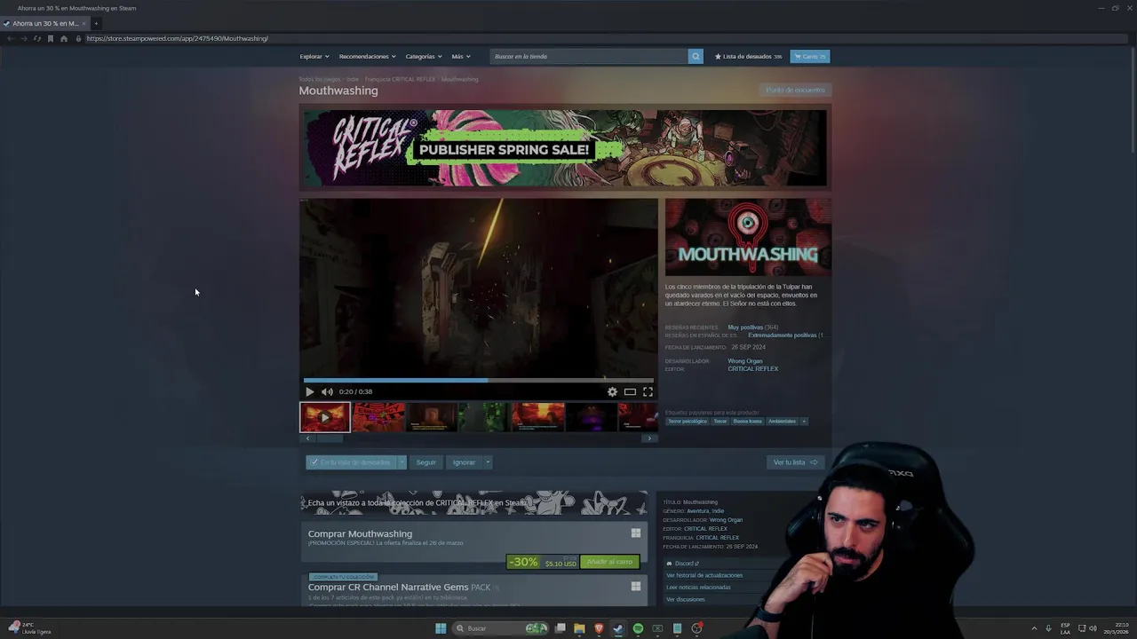Expand the Ignorar dropdown arrow

488,462
